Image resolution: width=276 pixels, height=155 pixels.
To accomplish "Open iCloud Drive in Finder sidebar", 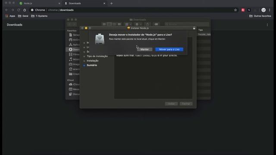I will 74,84.
